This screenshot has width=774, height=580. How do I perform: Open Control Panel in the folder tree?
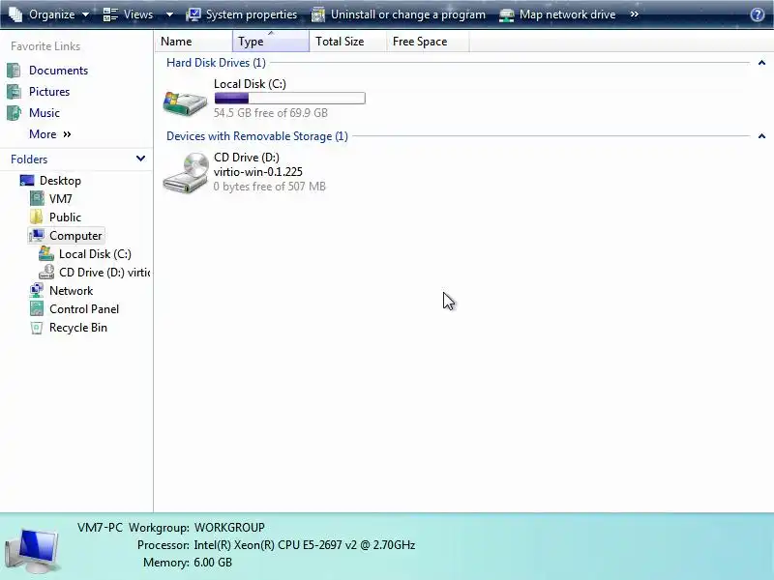coord(84,309)
